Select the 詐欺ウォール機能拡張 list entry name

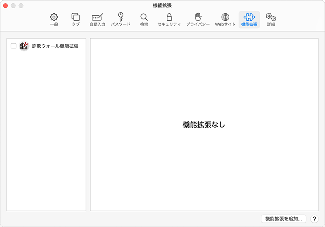(55, 46)
